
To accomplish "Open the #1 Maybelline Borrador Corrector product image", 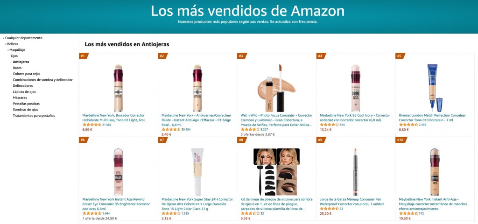I will (x=118, y=88).
